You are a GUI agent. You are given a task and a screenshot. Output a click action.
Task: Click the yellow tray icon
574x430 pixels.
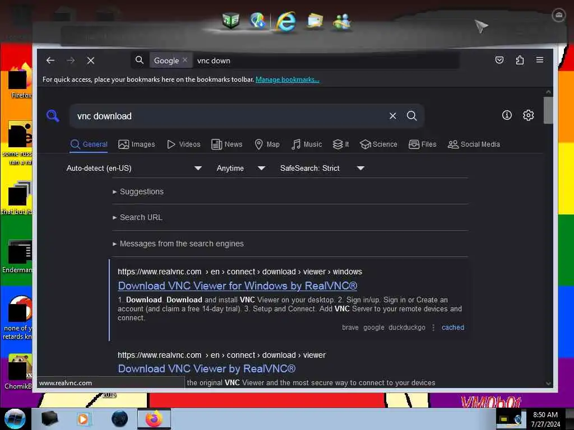pyautogui.click(x=504, y=419)
